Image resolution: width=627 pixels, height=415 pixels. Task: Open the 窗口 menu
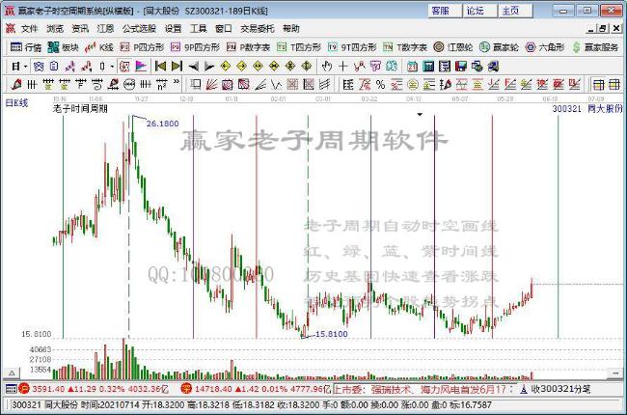pos(223,28)
